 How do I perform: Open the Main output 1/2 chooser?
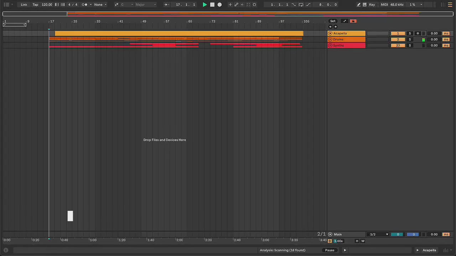[379, 234]
